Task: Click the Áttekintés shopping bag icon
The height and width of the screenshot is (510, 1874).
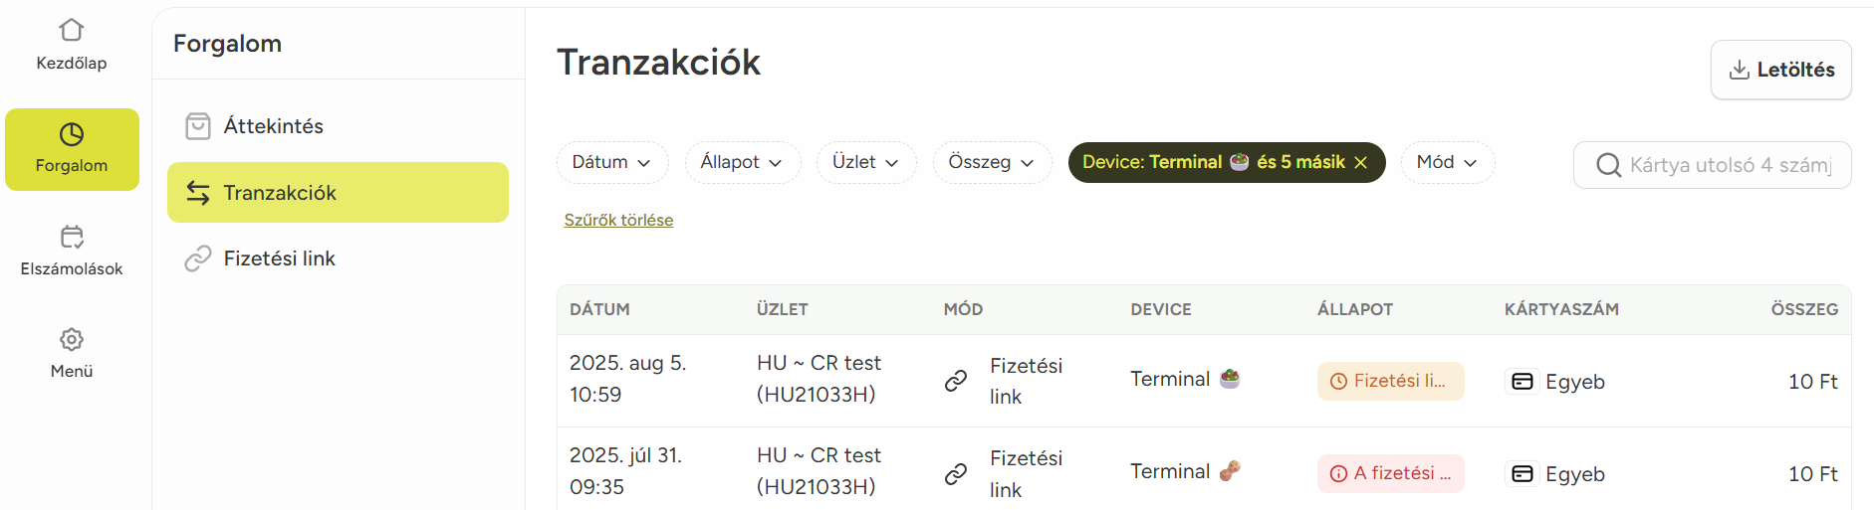Action: [198, 126]
